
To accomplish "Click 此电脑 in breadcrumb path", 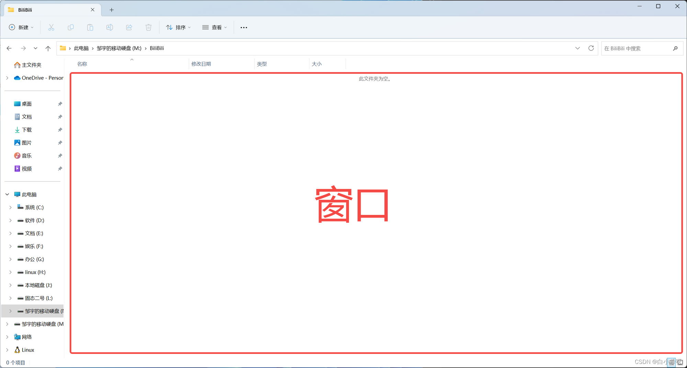I will click(81, 48).
